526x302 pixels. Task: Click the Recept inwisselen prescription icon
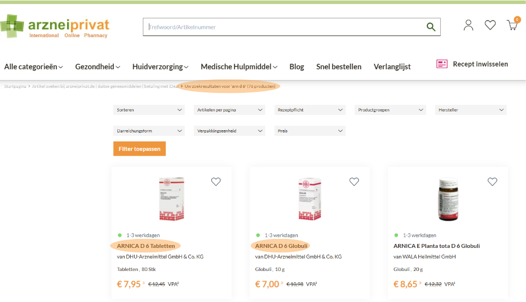(x=441, y=64)
